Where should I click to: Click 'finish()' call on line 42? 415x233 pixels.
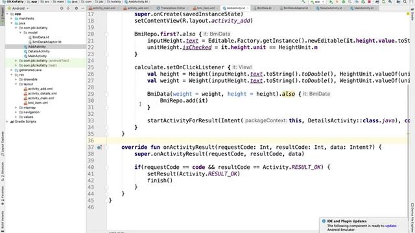160,181
